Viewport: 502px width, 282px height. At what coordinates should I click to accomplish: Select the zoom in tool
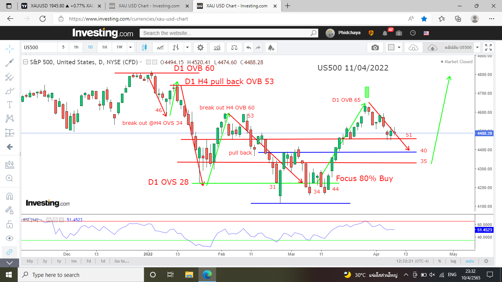[x=10, y=178]
